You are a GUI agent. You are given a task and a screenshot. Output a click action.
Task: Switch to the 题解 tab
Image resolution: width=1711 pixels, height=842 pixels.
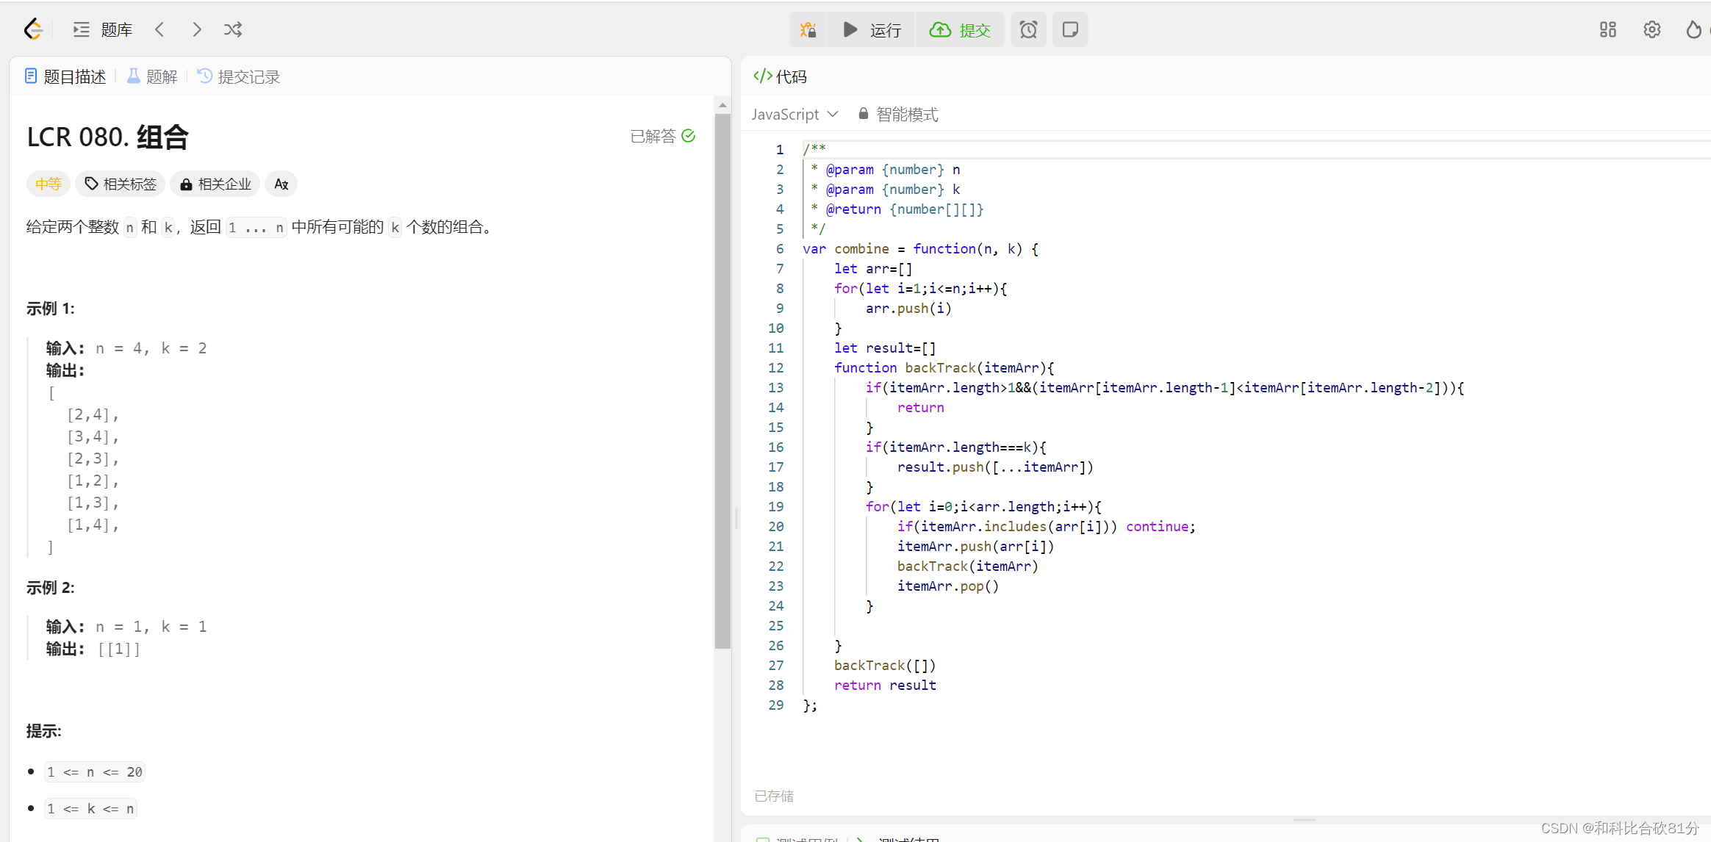pyautogui.click(x=152, y=76)
